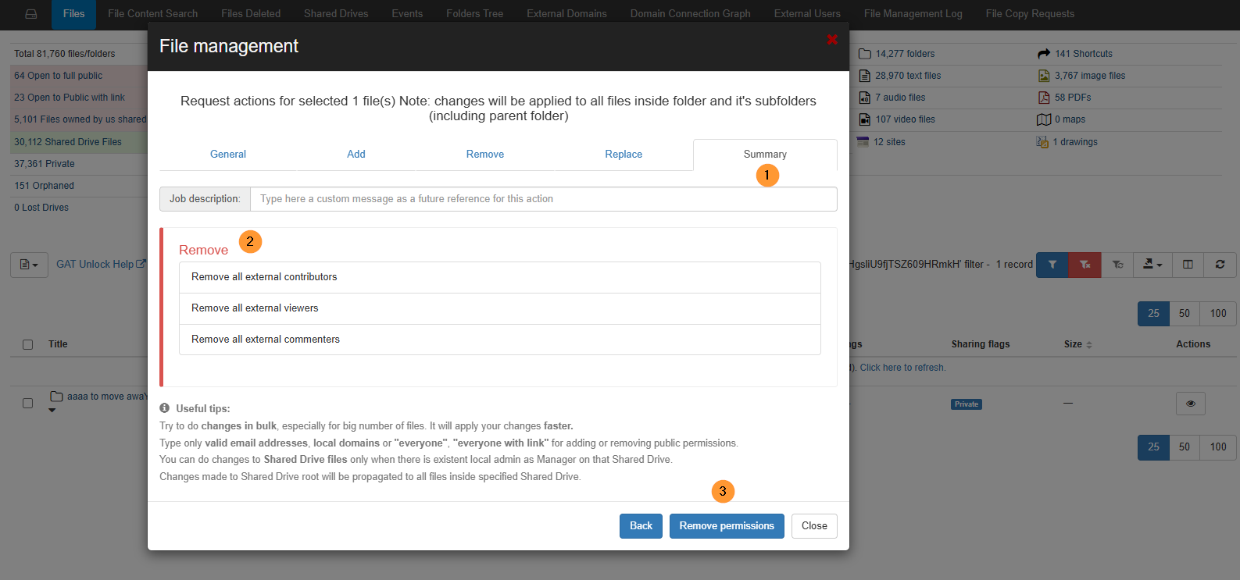Open File Management Log tab
The width and height of the screenshot is (1240, 580).
pyautogui.click(x=913, y=14)
